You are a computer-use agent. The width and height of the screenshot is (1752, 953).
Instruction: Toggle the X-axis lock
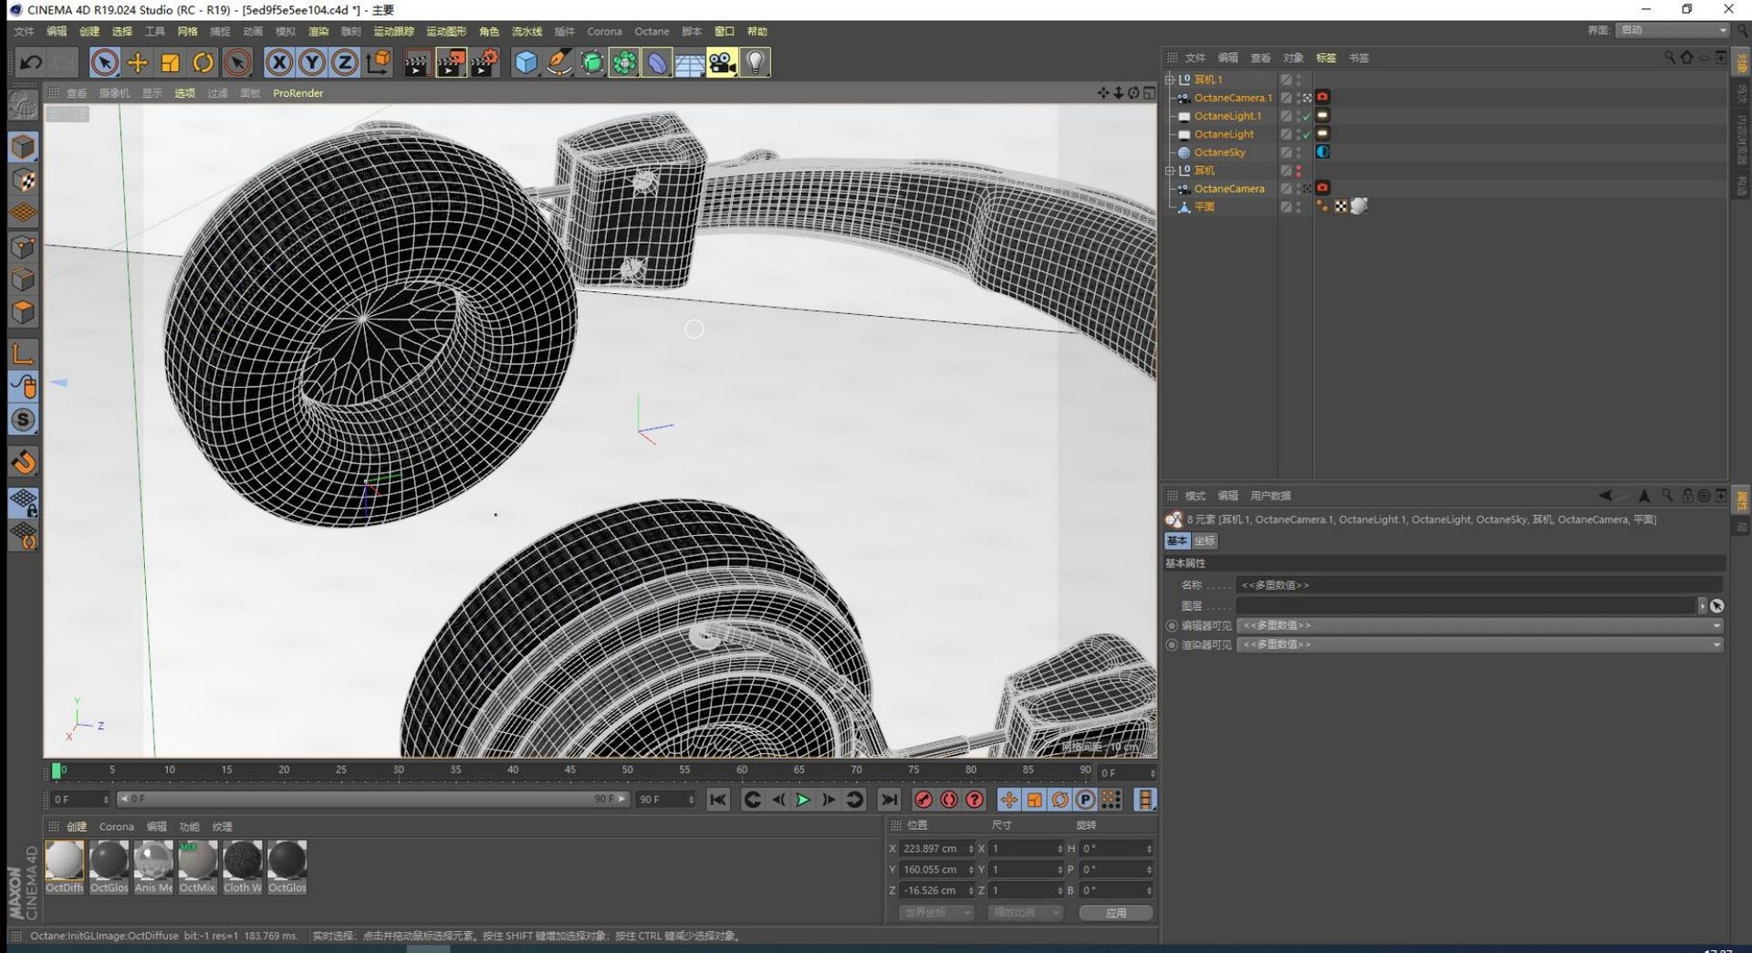click(279, 62)
